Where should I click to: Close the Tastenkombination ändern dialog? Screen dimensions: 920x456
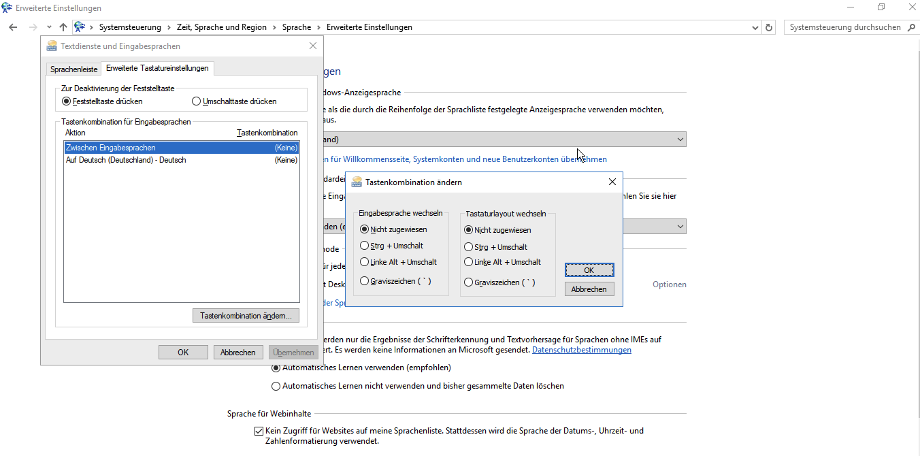point(612,182)
